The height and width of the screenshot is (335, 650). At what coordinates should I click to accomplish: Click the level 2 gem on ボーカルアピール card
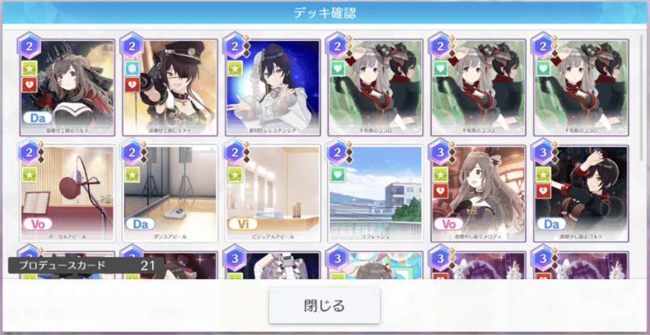[29, 152]
